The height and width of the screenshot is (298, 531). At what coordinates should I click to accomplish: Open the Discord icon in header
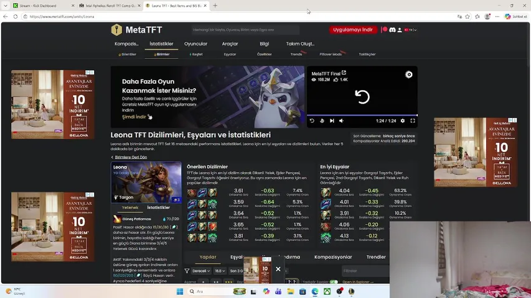(x=392, y=30)
